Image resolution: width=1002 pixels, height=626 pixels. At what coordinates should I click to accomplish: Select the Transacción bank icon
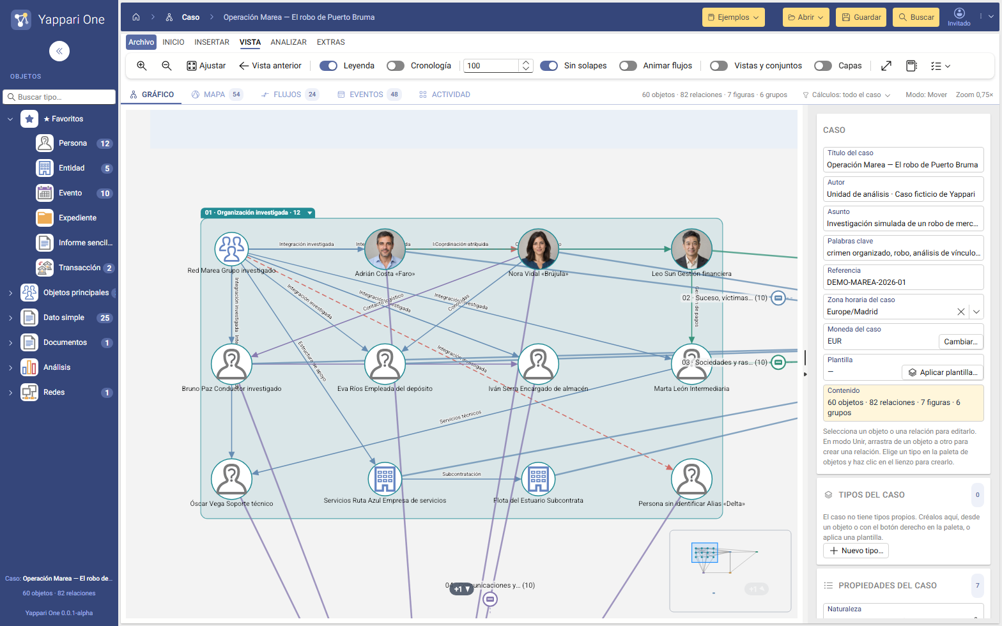[x=45, y=268]
